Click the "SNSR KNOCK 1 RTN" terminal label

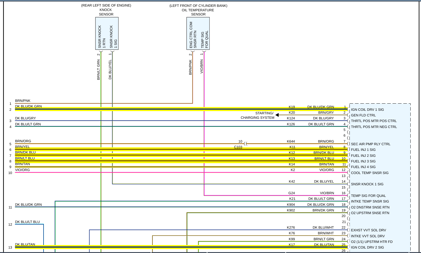102,37
